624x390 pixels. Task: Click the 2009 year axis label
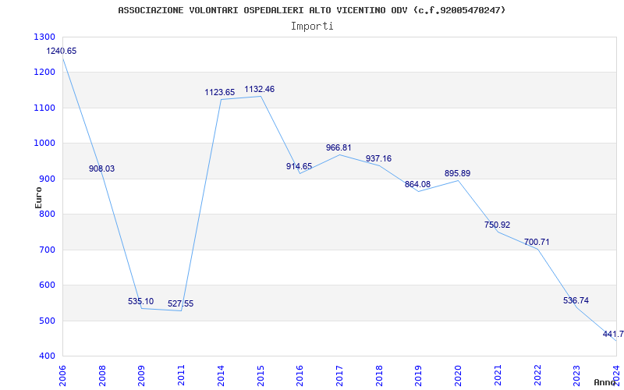tap(142, 376)
